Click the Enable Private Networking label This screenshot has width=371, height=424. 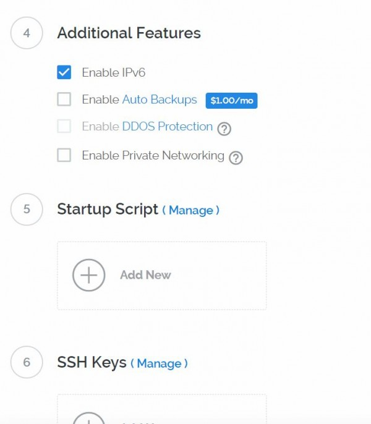153,156
